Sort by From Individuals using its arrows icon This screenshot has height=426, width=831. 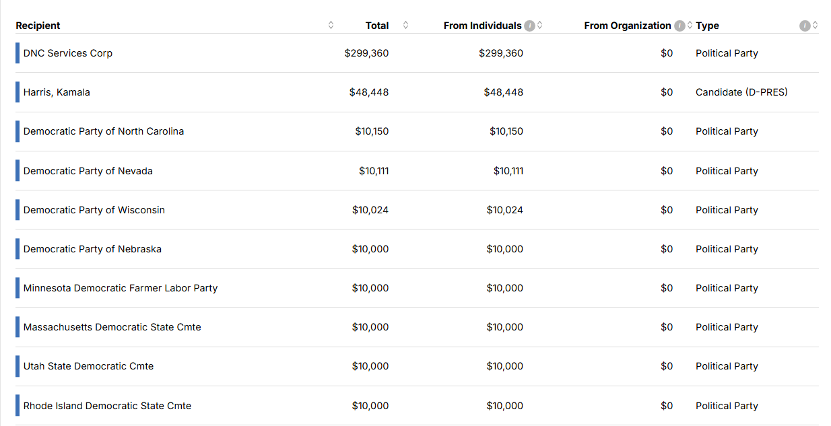coord(540,26)
